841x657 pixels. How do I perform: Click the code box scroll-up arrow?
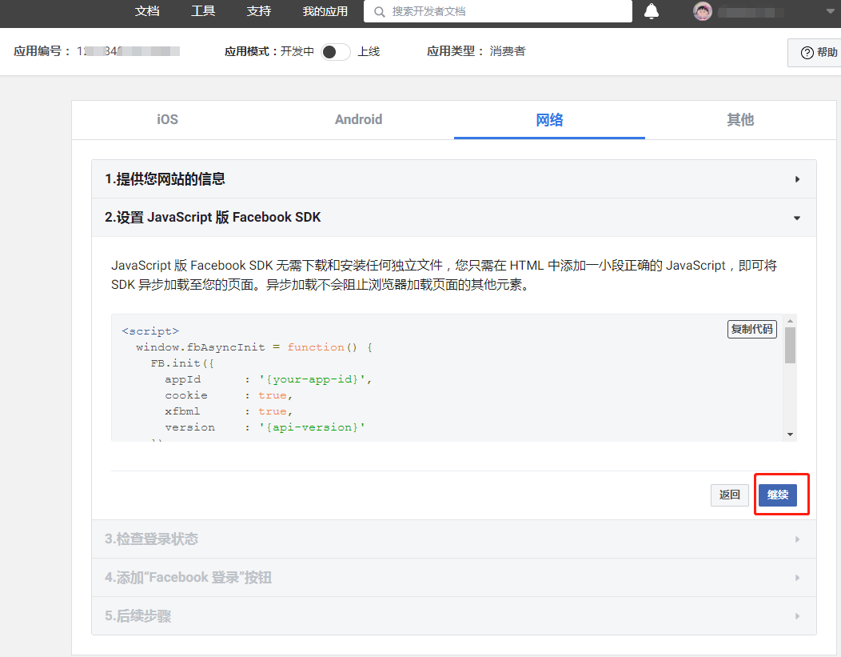pos(790,320)
